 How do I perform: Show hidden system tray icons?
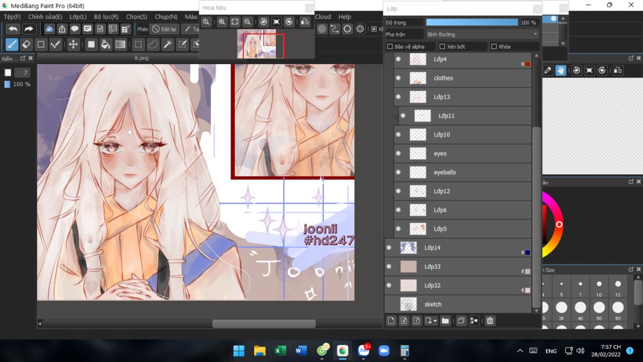point(520,351)
